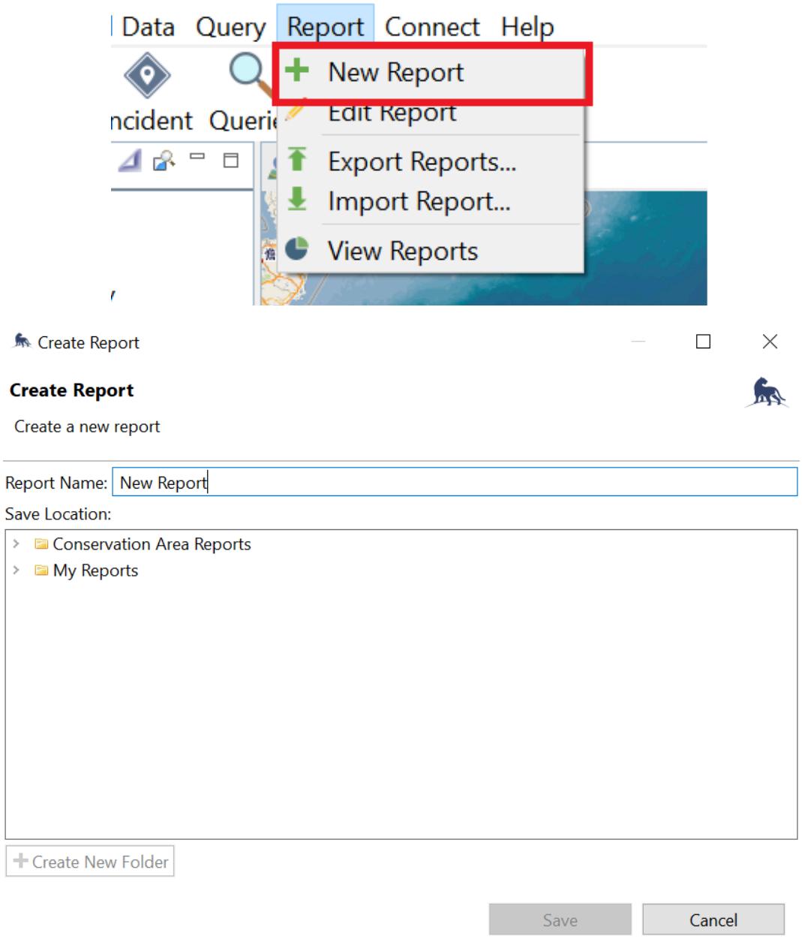Click the green down-arrow import icon

click(297, 199)
